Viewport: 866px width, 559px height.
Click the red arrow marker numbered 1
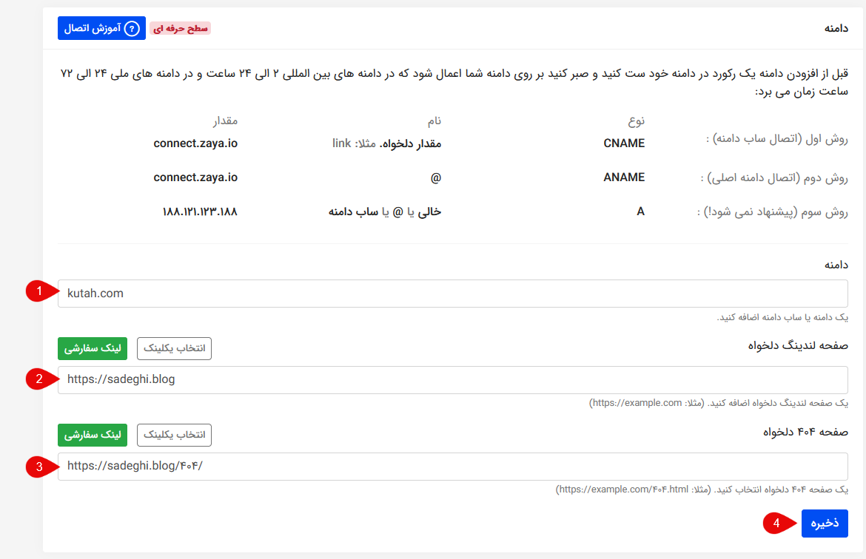pos(41,293)
